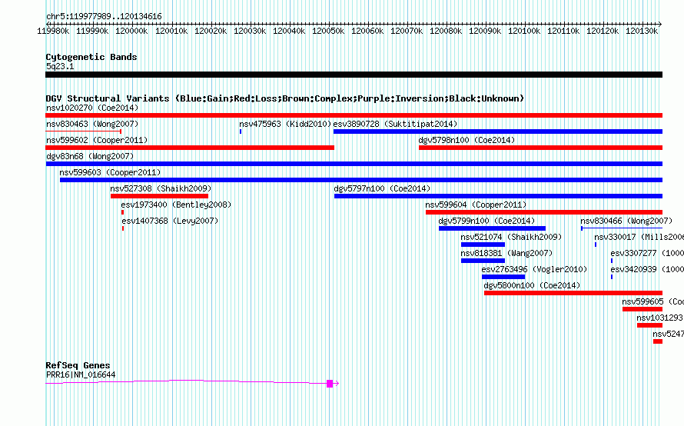Screen dimensions: 684x426
Task: Click the esv3307277 variant label
Action: click(647, 253)
